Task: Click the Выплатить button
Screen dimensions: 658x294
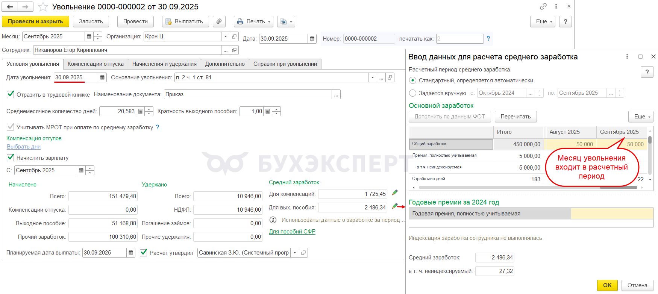Action: click(x=185, y=21)
